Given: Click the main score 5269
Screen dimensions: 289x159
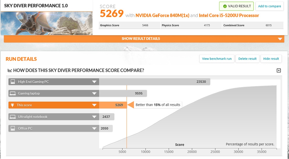Looking at the screenshot, I should click(x=112, y=14).
